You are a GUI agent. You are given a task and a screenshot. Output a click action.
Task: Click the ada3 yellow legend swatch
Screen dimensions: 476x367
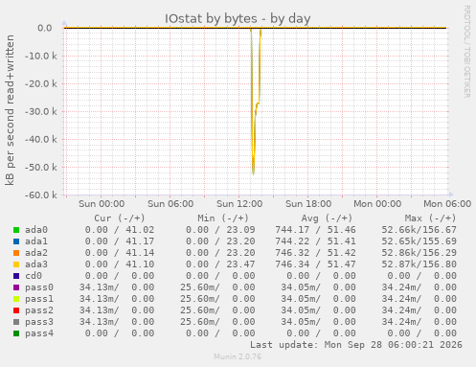(x=16, y=264)
